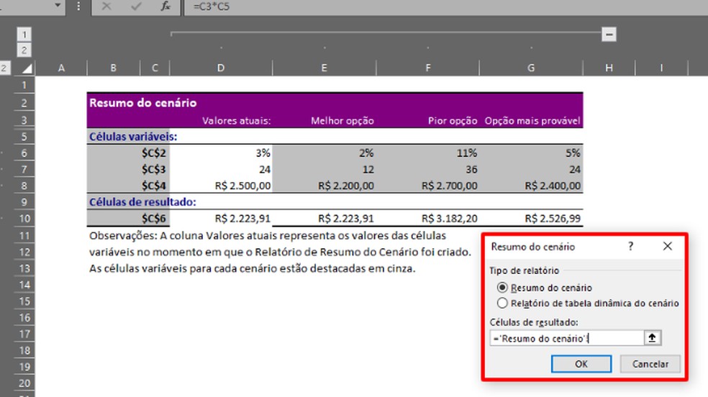Image resolution: width=708 pixels, height=397 pixels.
Task: Click the collapse dialog range selector icon
Action: point(653,338)
